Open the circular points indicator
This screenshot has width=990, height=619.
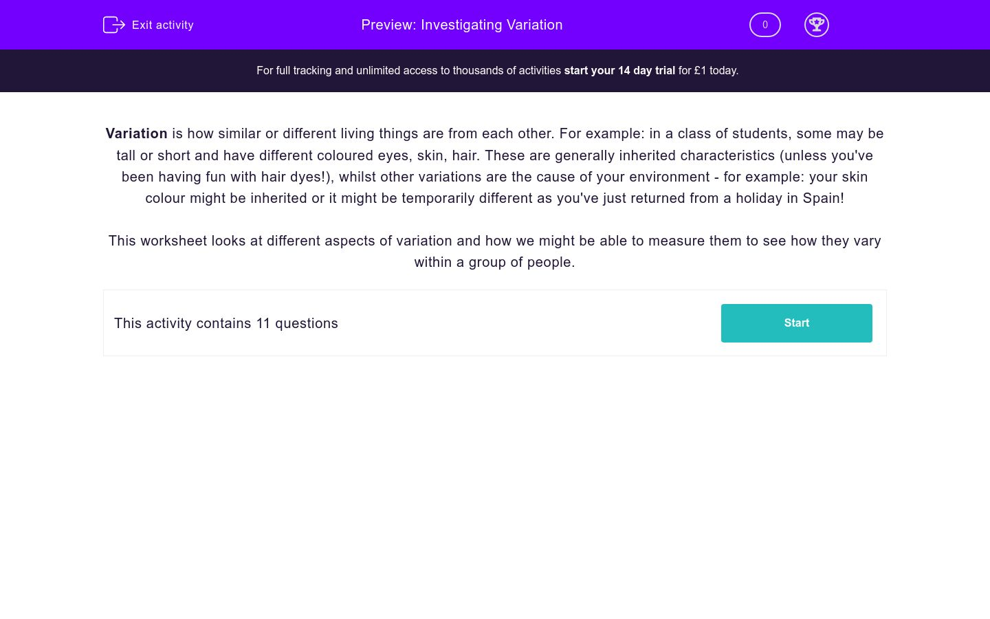pos(764,25)
